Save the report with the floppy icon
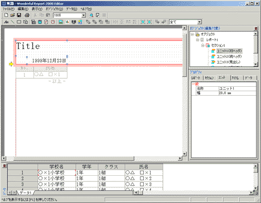 click(x=19, y=15)
